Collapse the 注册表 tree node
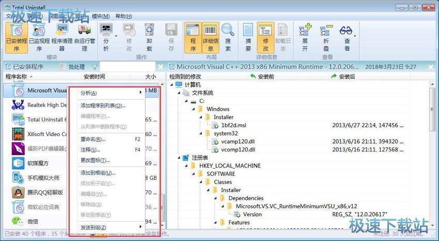Viewport: 439px width, 241px height. point(179,158)
